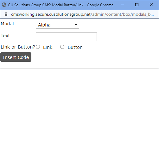Click the Insert Code button
The width and height of the screenshot is (159, 145).
[x=16, y=57]
